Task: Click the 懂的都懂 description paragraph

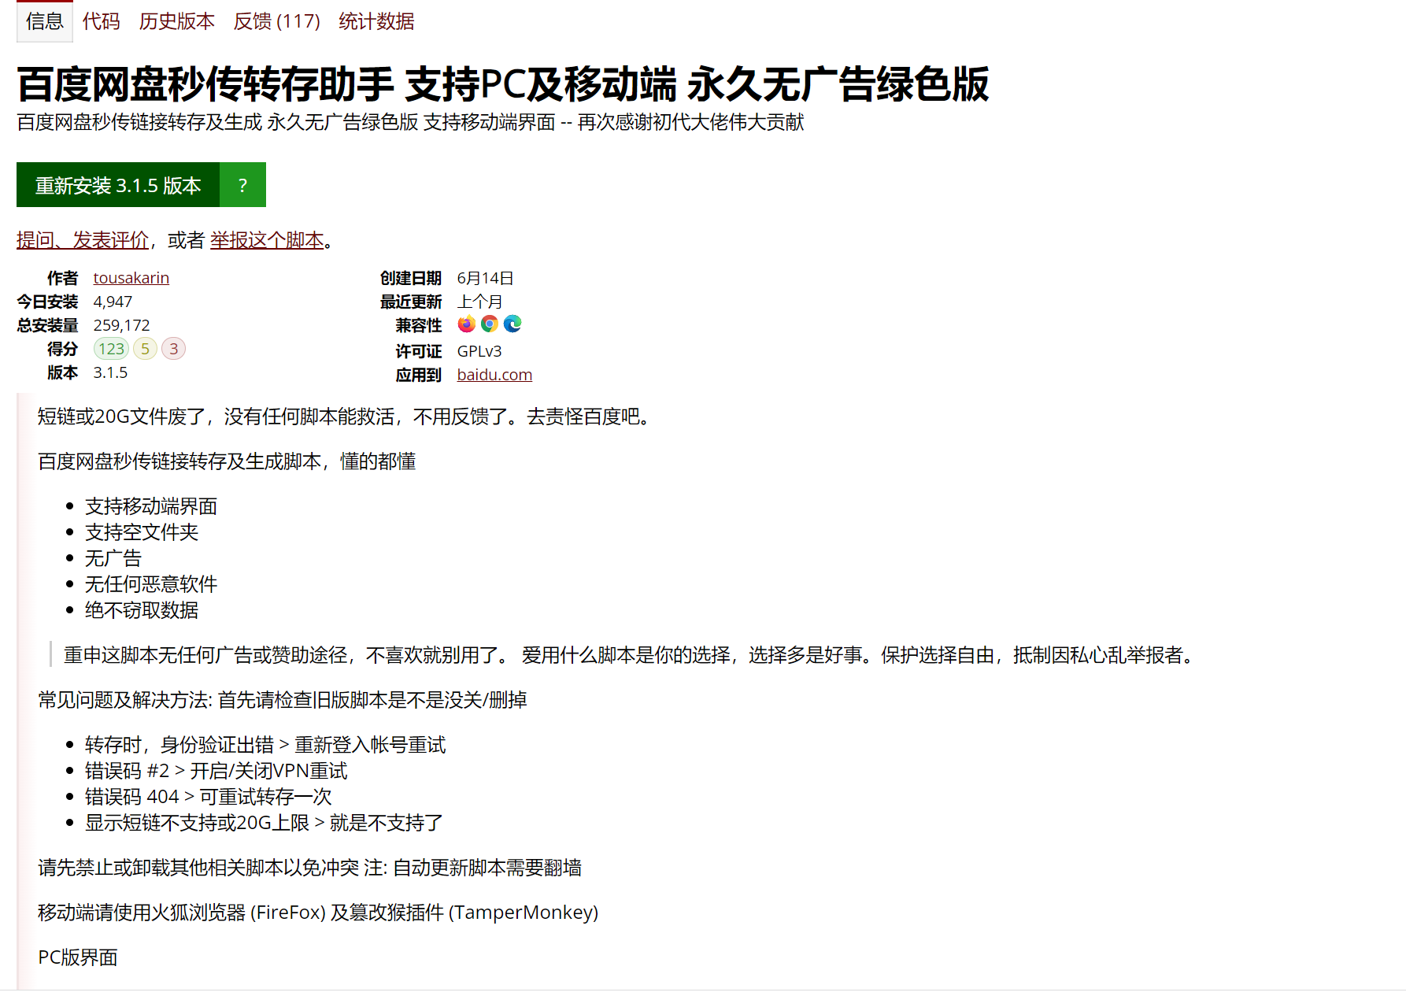Action: tap(227, 461)
